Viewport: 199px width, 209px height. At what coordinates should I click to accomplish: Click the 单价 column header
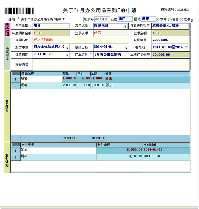84,73
